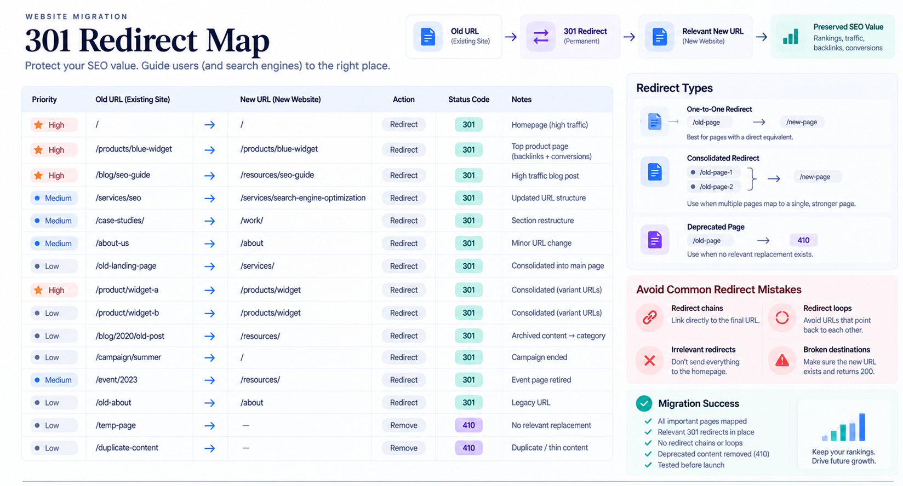Click the /old-landing-page old URL cell

click(126, 266)
